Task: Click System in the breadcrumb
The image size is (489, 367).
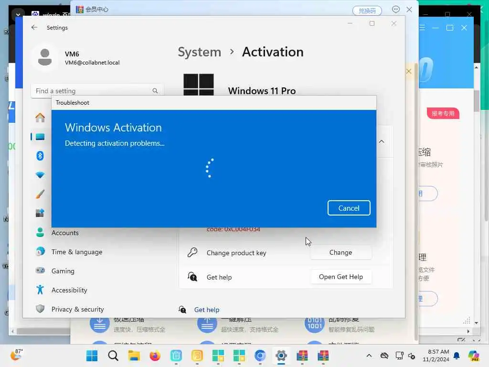Action: pyautogui.click(x=199, y=52)
